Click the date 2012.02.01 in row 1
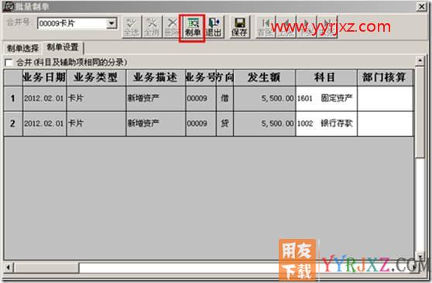The image size is (432, 283). point(44,98)
